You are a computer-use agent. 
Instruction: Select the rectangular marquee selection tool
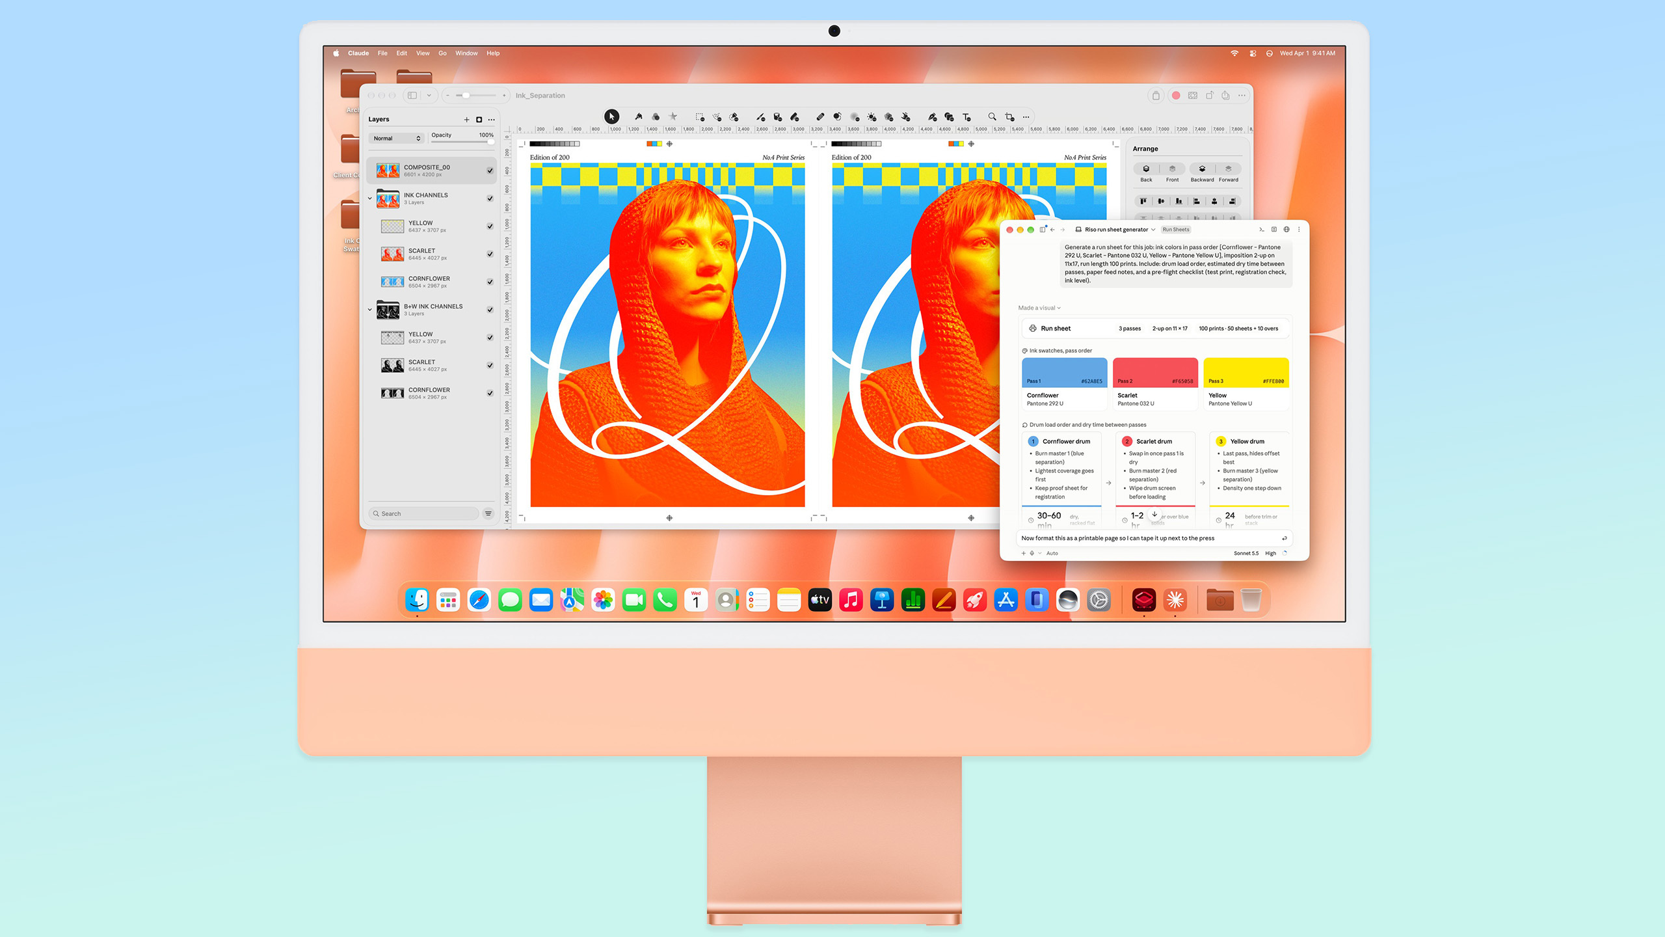(x=700, y=117)
